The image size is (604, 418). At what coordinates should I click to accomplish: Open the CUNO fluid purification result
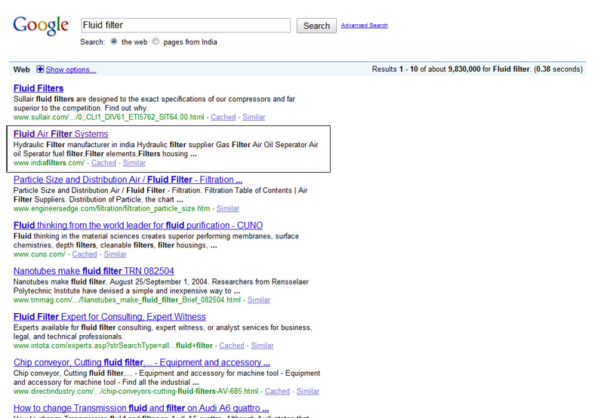point(138,226)
